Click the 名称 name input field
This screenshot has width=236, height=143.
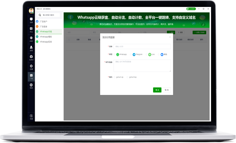[142, 46]
